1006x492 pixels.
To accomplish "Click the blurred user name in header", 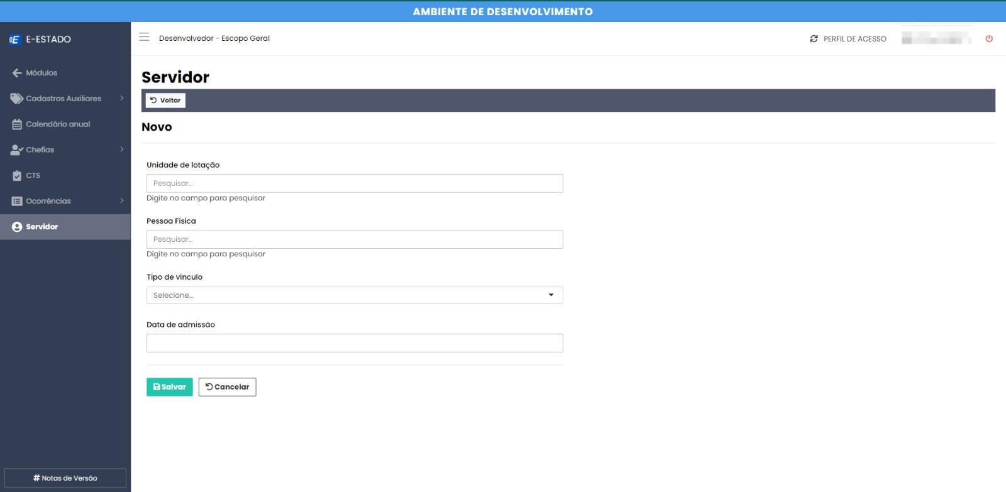I will pyautogui.click(x=936, y=38).
